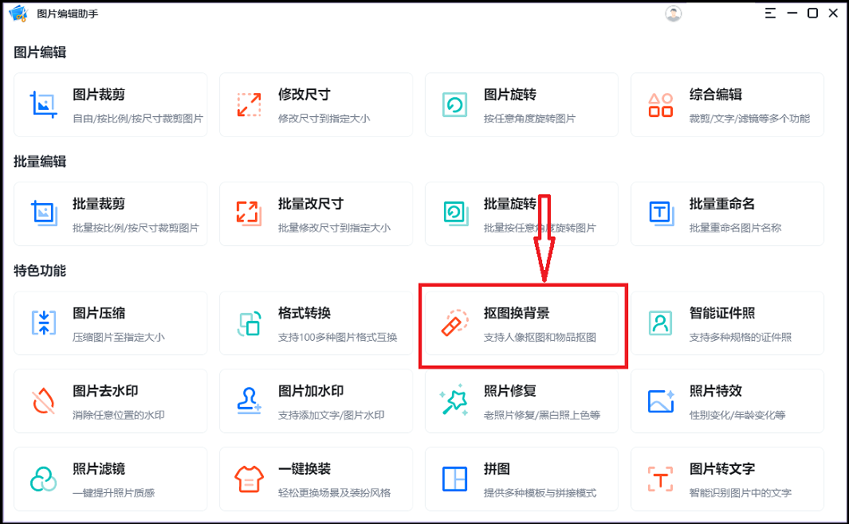Click the 一键换装 shirt icon
849x524 pixels.
(249, 479)
